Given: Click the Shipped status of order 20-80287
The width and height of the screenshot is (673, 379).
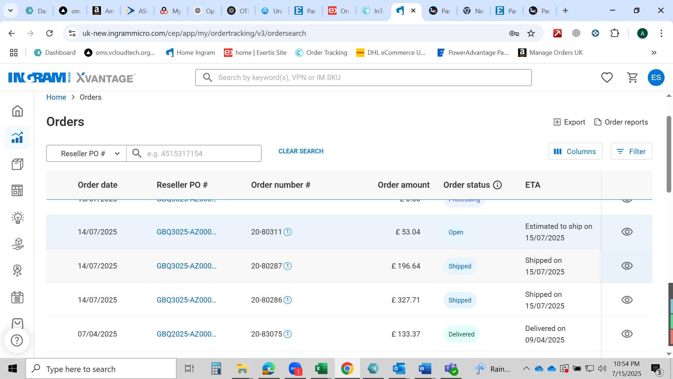Looking at the screenshot, I should (460, 266).
